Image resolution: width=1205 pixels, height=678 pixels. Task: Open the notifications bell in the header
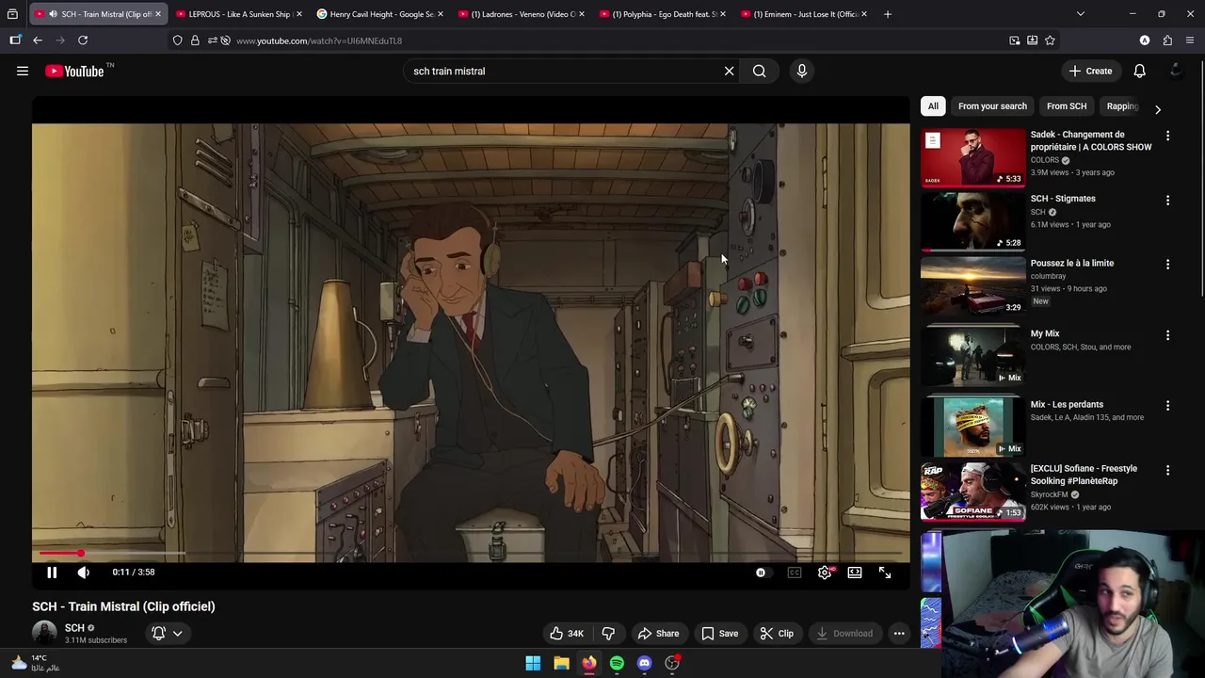pos(1139,71)
